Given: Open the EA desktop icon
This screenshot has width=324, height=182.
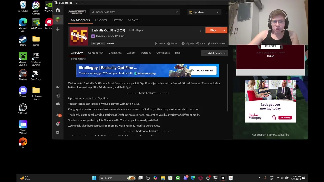Looking at the screenshot, I should 23,143.
